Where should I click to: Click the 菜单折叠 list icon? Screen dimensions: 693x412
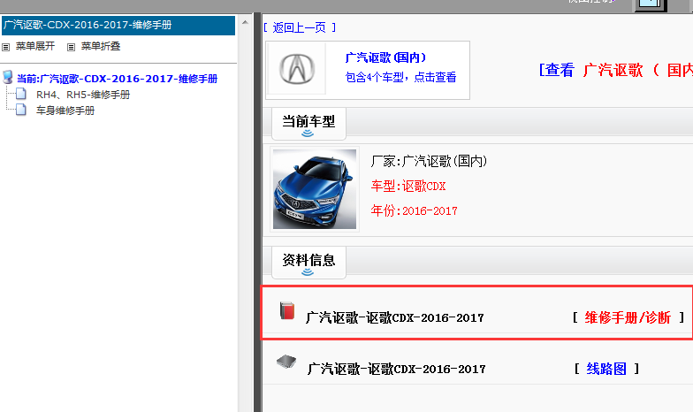71,47
